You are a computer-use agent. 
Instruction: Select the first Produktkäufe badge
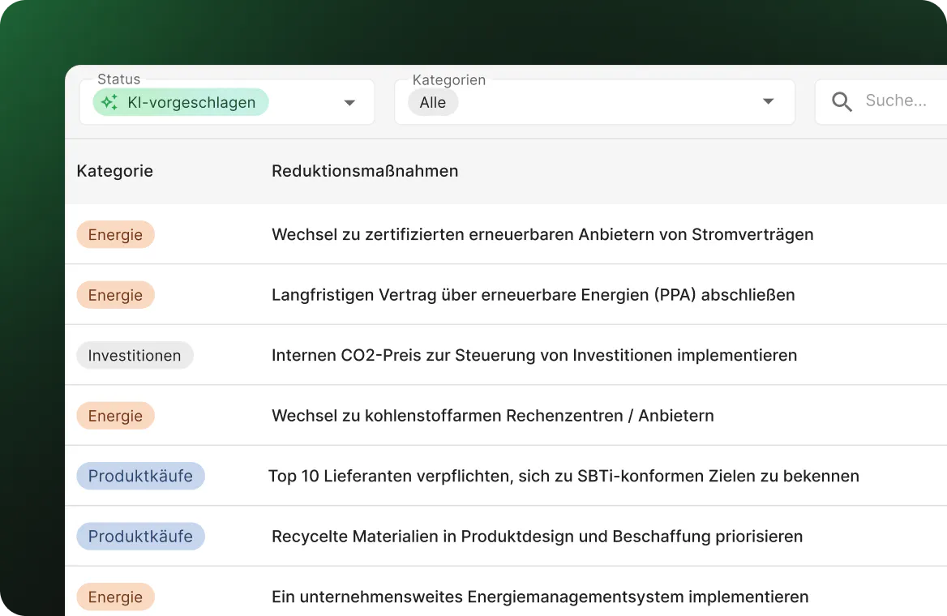tap(140, 476)
